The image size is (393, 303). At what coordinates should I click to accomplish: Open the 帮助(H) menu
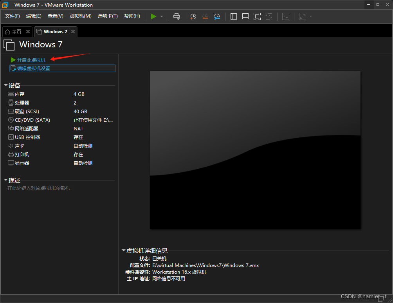[x=132, y=16]
